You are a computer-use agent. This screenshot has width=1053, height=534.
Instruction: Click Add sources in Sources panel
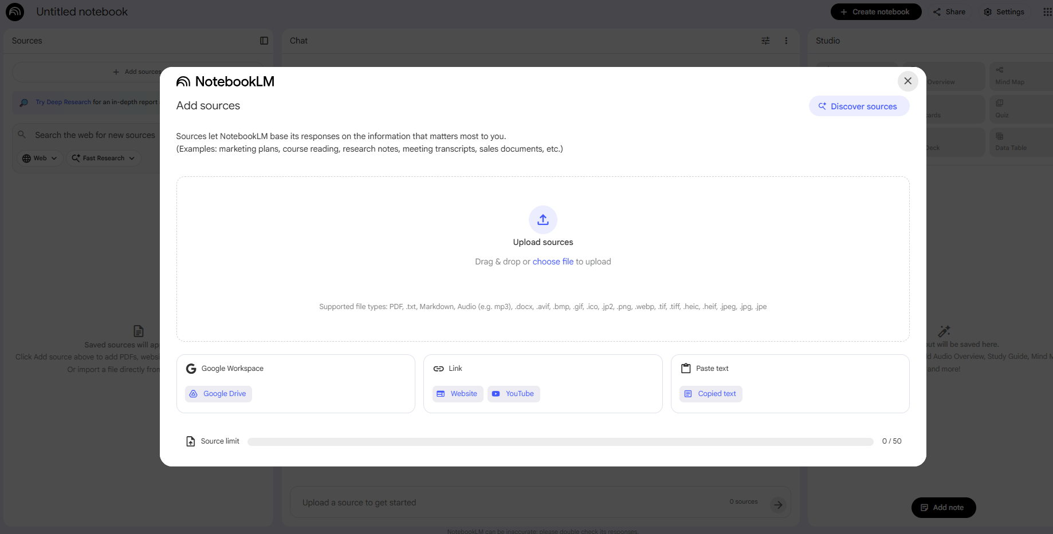pyautogui.click(x=137, y=72)
